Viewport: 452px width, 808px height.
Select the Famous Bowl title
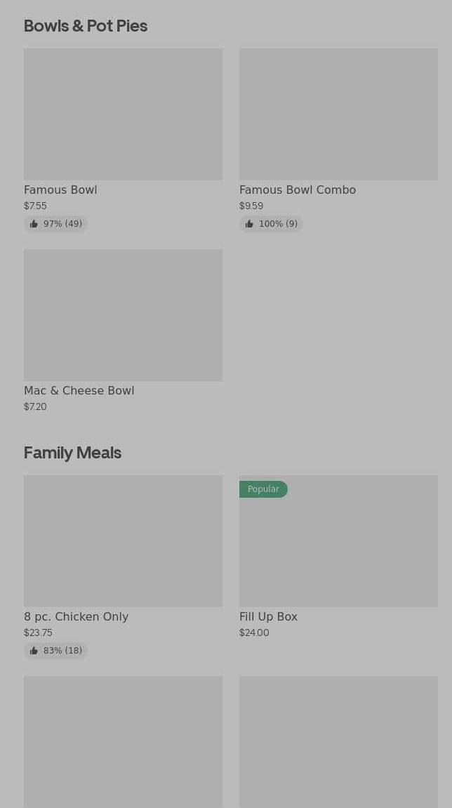click(x=60, y=190)
